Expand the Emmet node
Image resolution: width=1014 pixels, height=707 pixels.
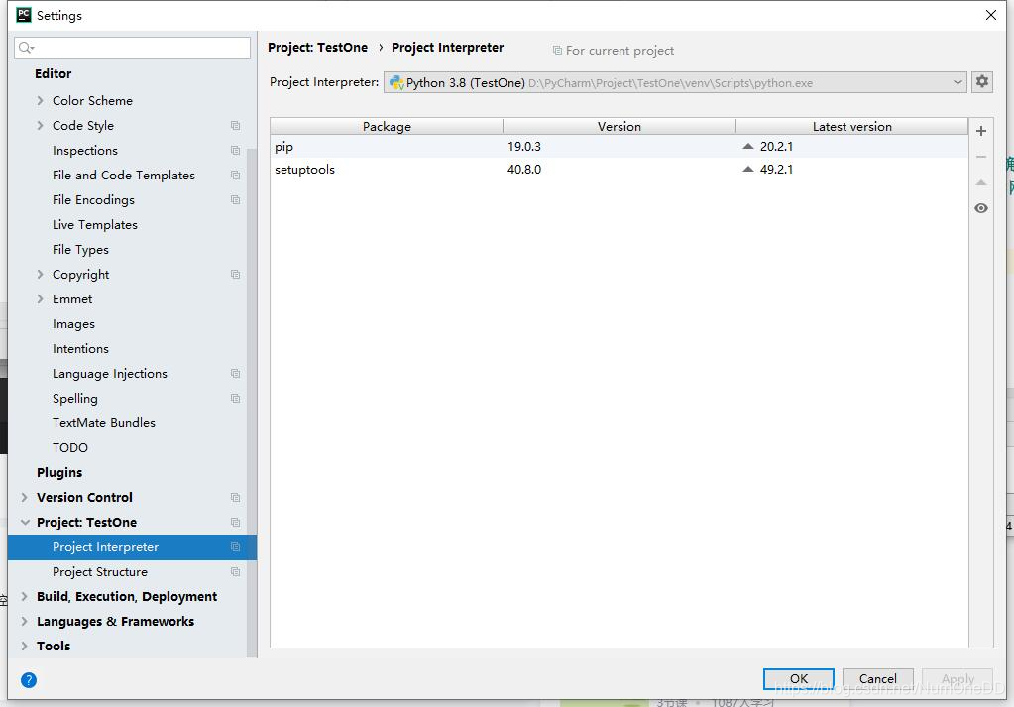[40, 298]
